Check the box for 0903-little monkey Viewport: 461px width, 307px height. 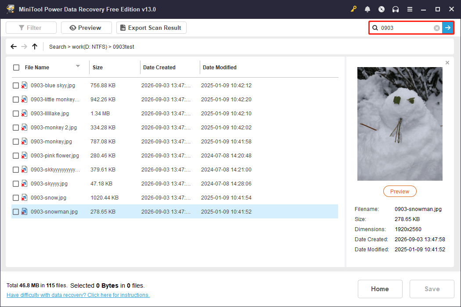[16, 100]
